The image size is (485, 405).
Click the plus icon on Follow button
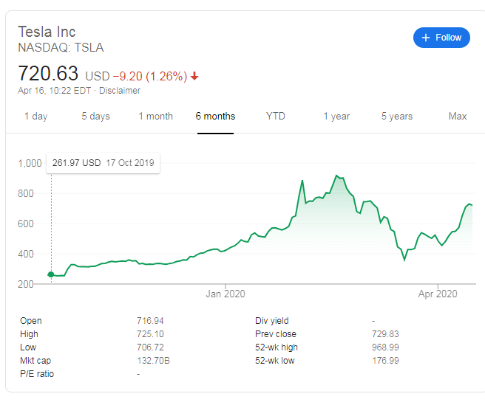(x=425, y=38)
